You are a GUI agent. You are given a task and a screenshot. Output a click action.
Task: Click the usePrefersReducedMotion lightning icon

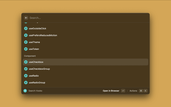pyautogui.click(x=26, y=35)
